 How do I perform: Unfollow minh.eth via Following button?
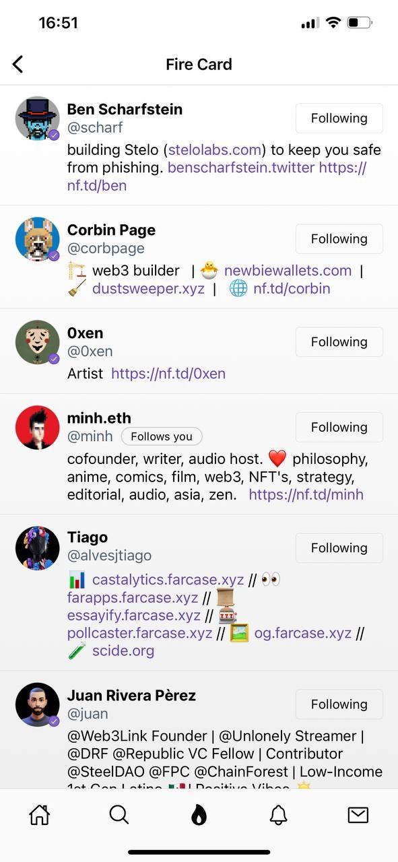tap(339, 428)
